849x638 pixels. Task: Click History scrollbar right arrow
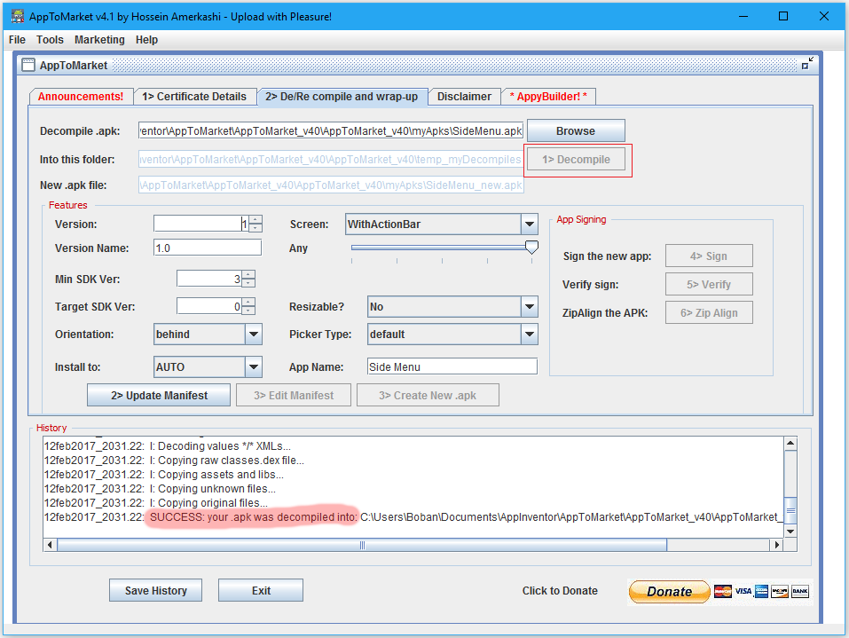click(777, 545)
